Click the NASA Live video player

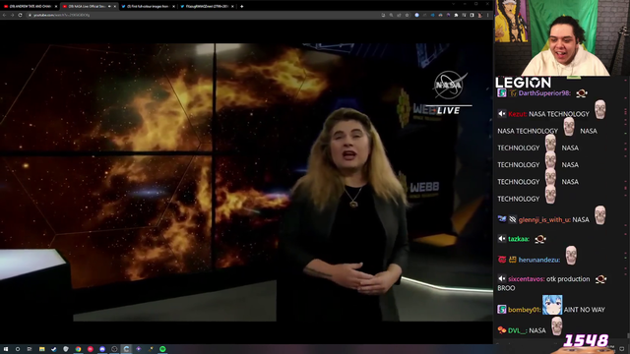click(246, 182)
